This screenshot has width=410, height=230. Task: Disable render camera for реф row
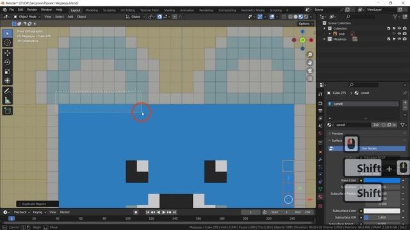pyautogui.click(x=404, y=34)
